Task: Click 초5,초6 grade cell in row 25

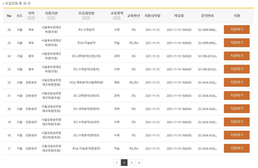Action: tap(134, 43)
